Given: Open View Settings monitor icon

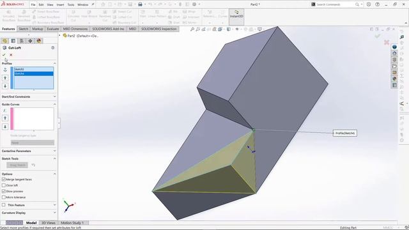Looking at the screenshot, I should 259,29.
